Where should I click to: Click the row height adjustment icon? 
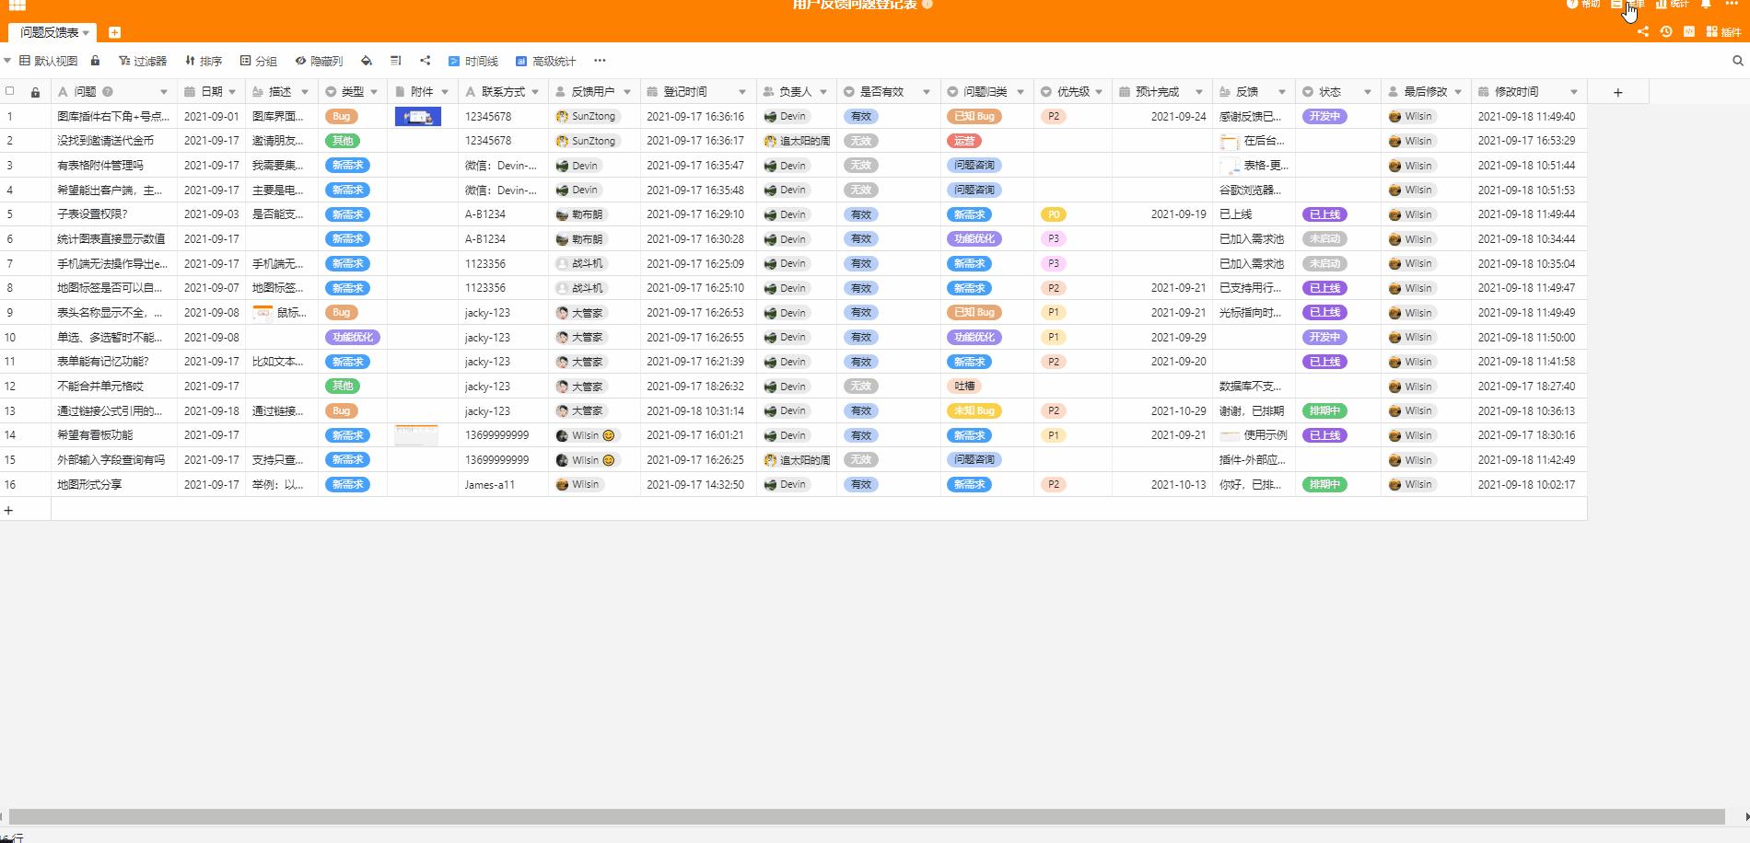(395, 61)
